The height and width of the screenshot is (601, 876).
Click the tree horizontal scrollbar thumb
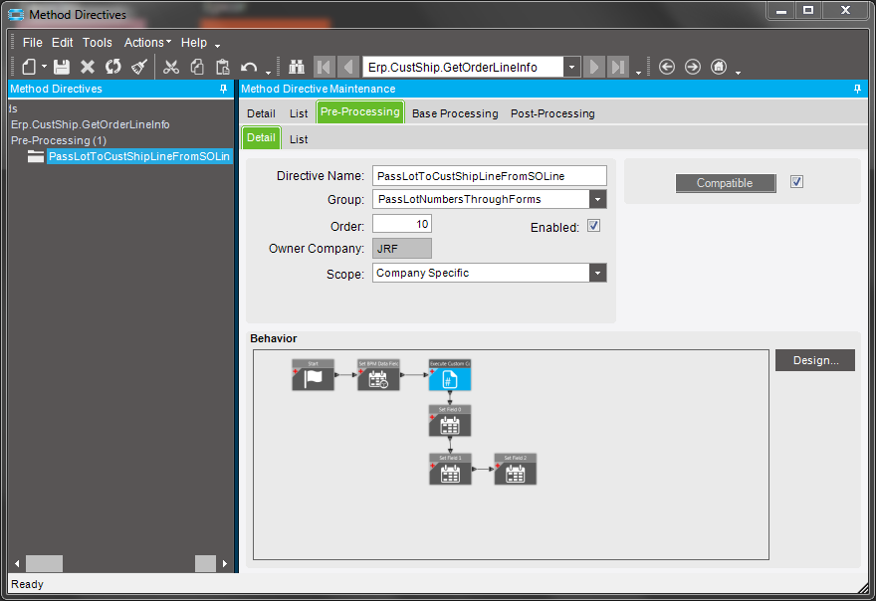tap(44, 563)
